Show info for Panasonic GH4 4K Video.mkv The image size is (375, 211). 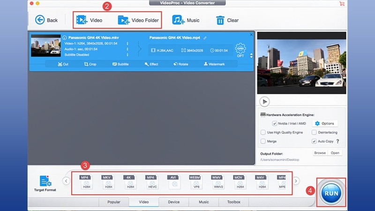[64, 38]
